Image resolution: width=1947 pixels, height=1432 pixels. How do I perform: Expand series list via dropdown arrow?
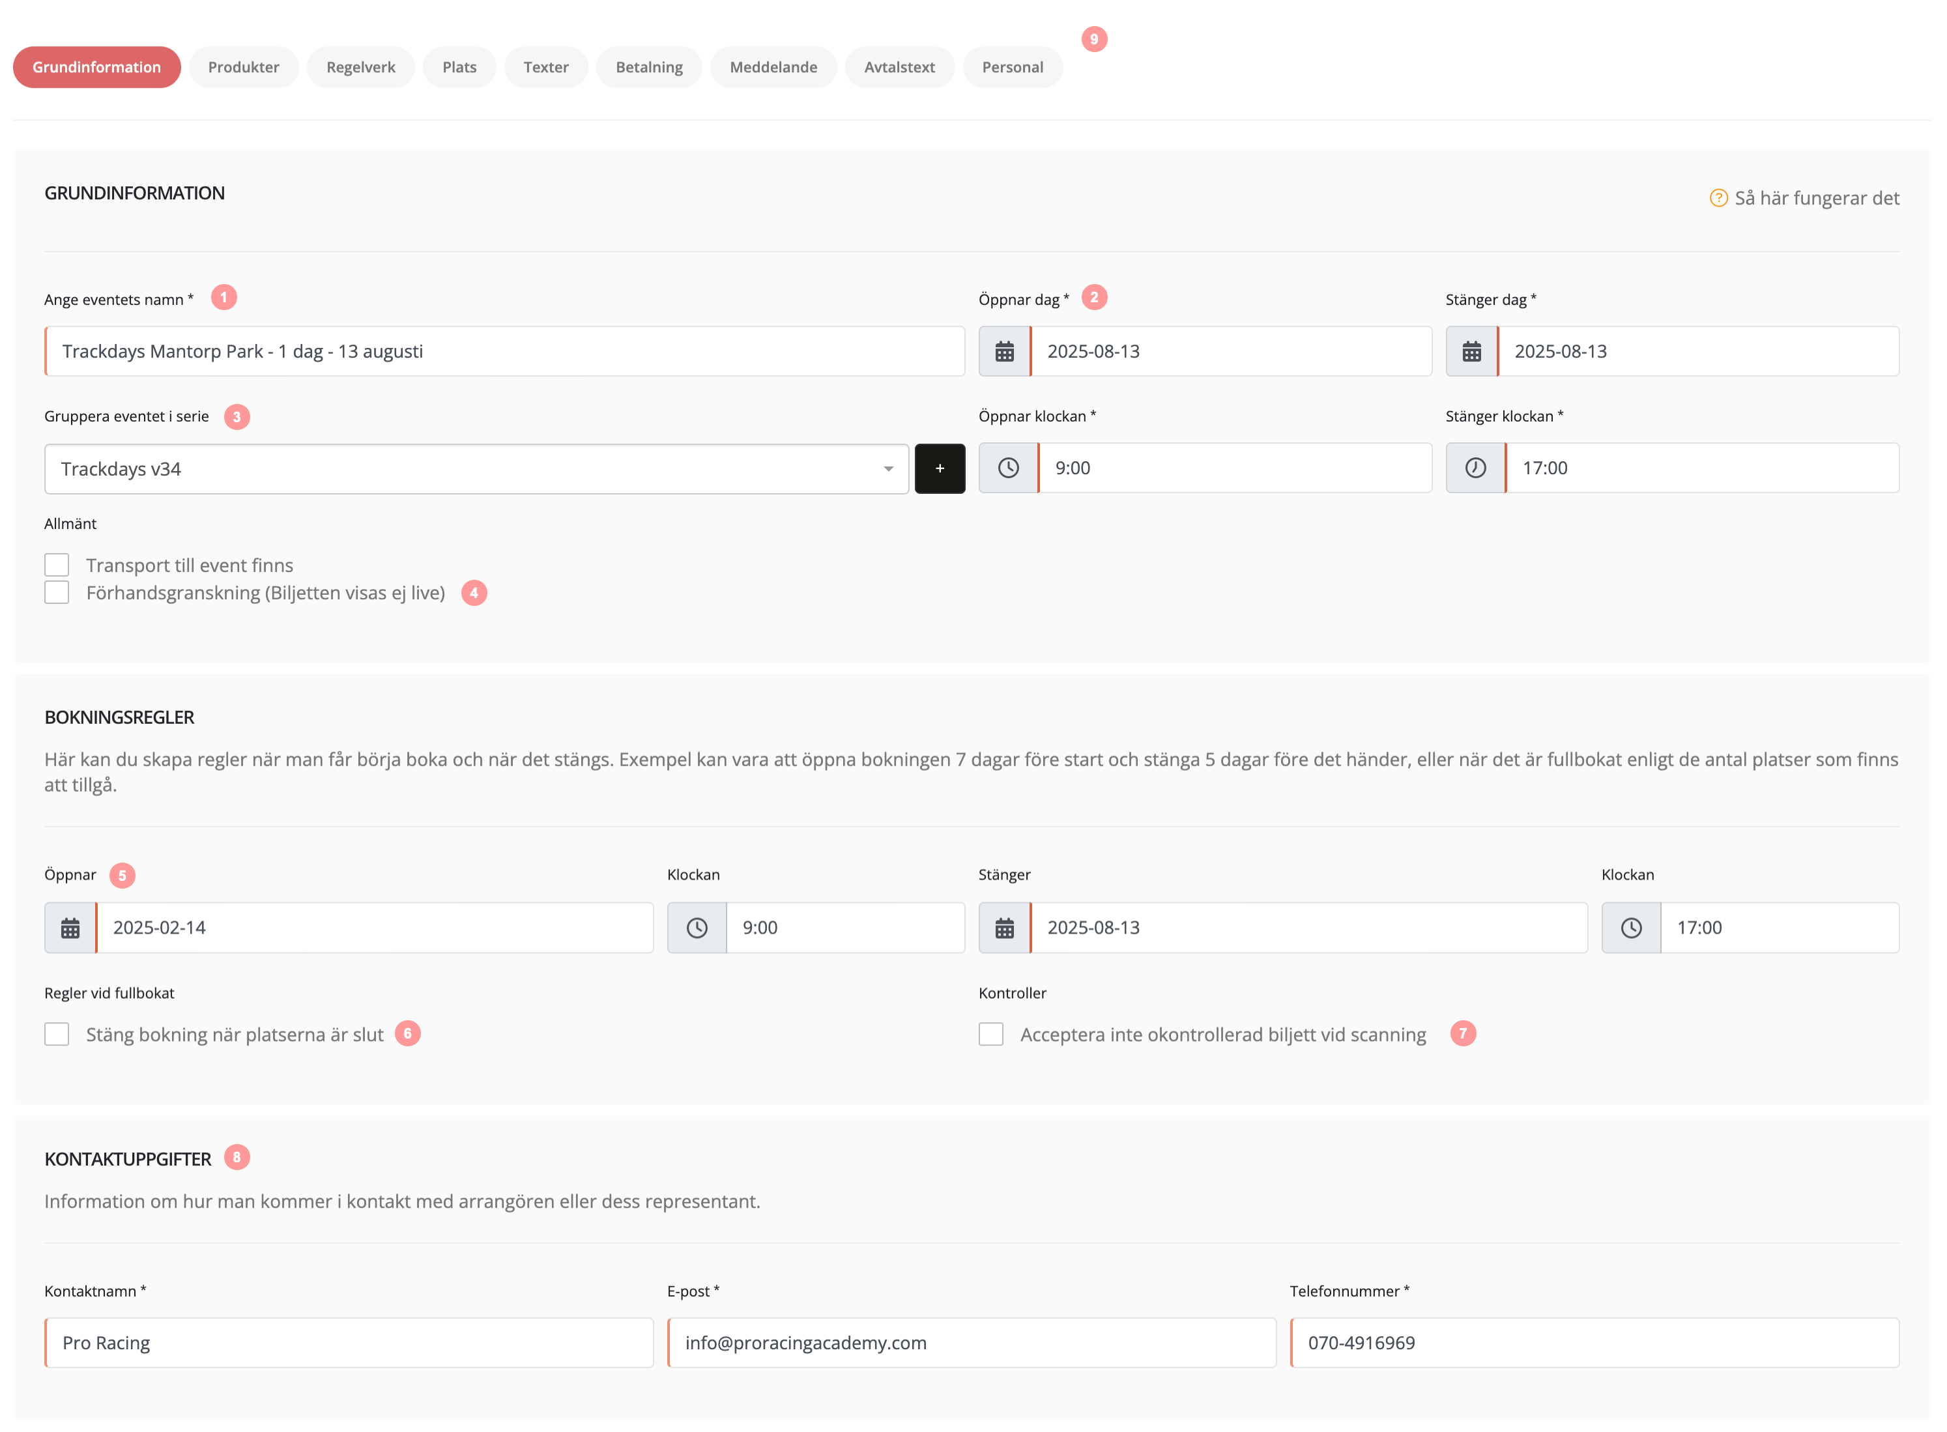[887, 469]
